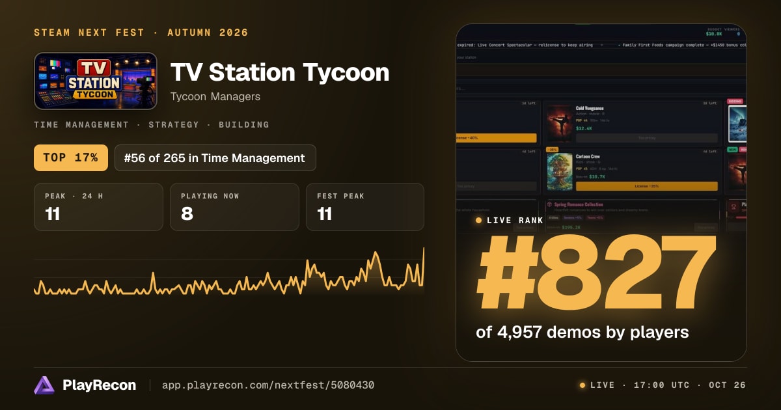Click the Spring Romance Collection icon

click(x=549, y=204)
